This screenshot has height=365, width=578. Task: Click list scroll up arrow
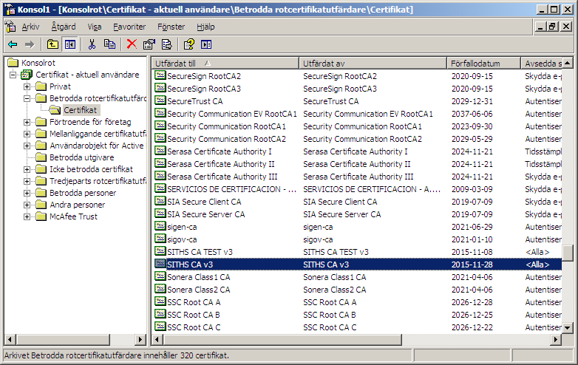click(x=568, y=63)
